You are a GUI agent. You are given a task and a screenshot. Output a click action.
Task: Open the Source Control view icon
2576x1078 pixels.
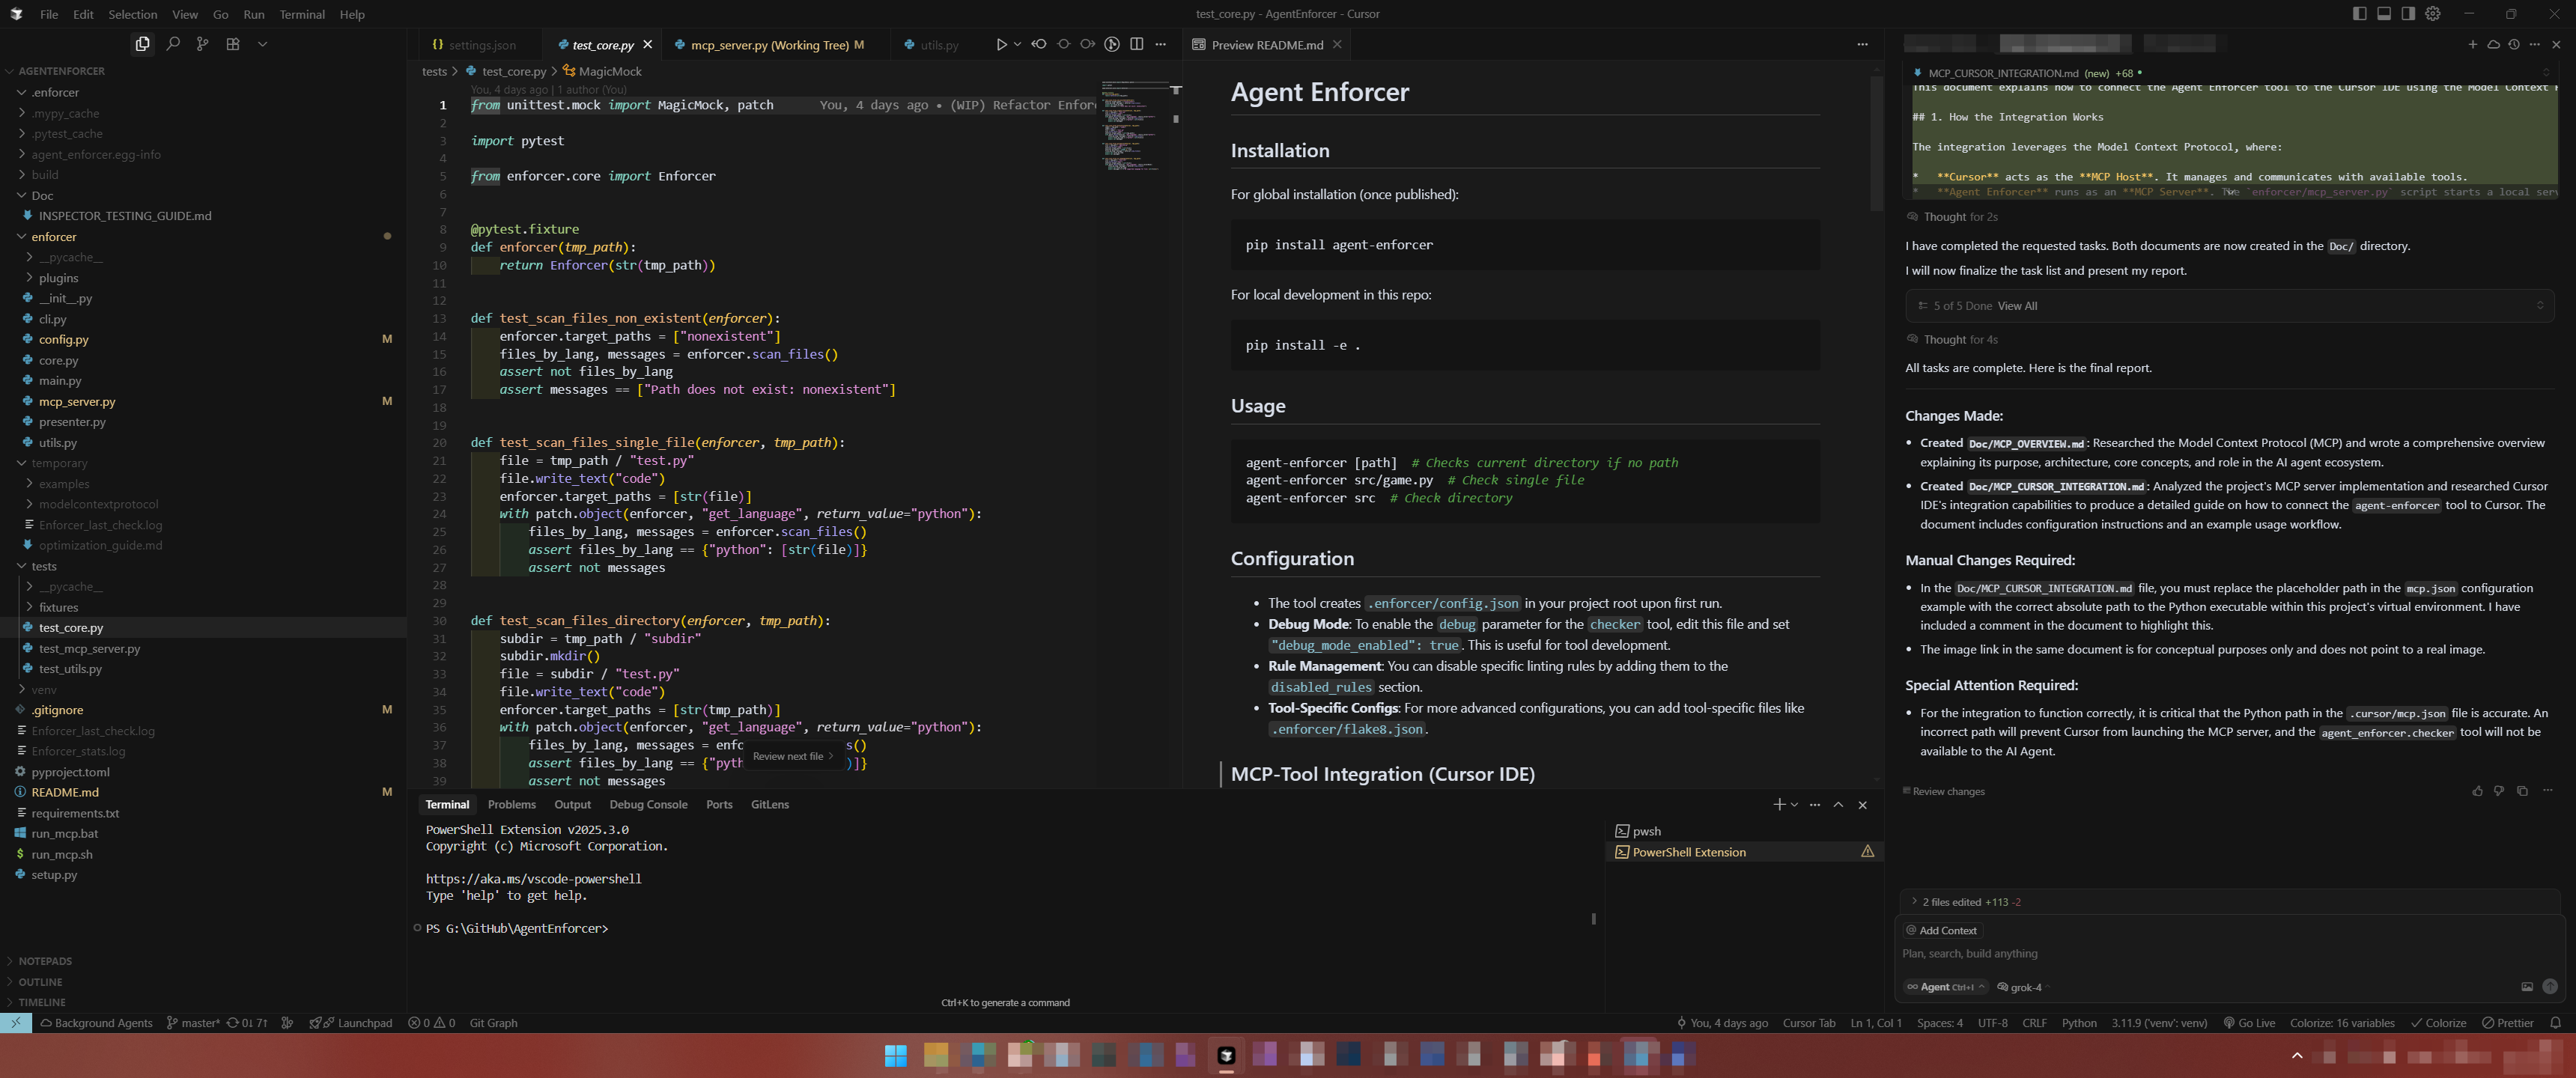coord(203,44)
